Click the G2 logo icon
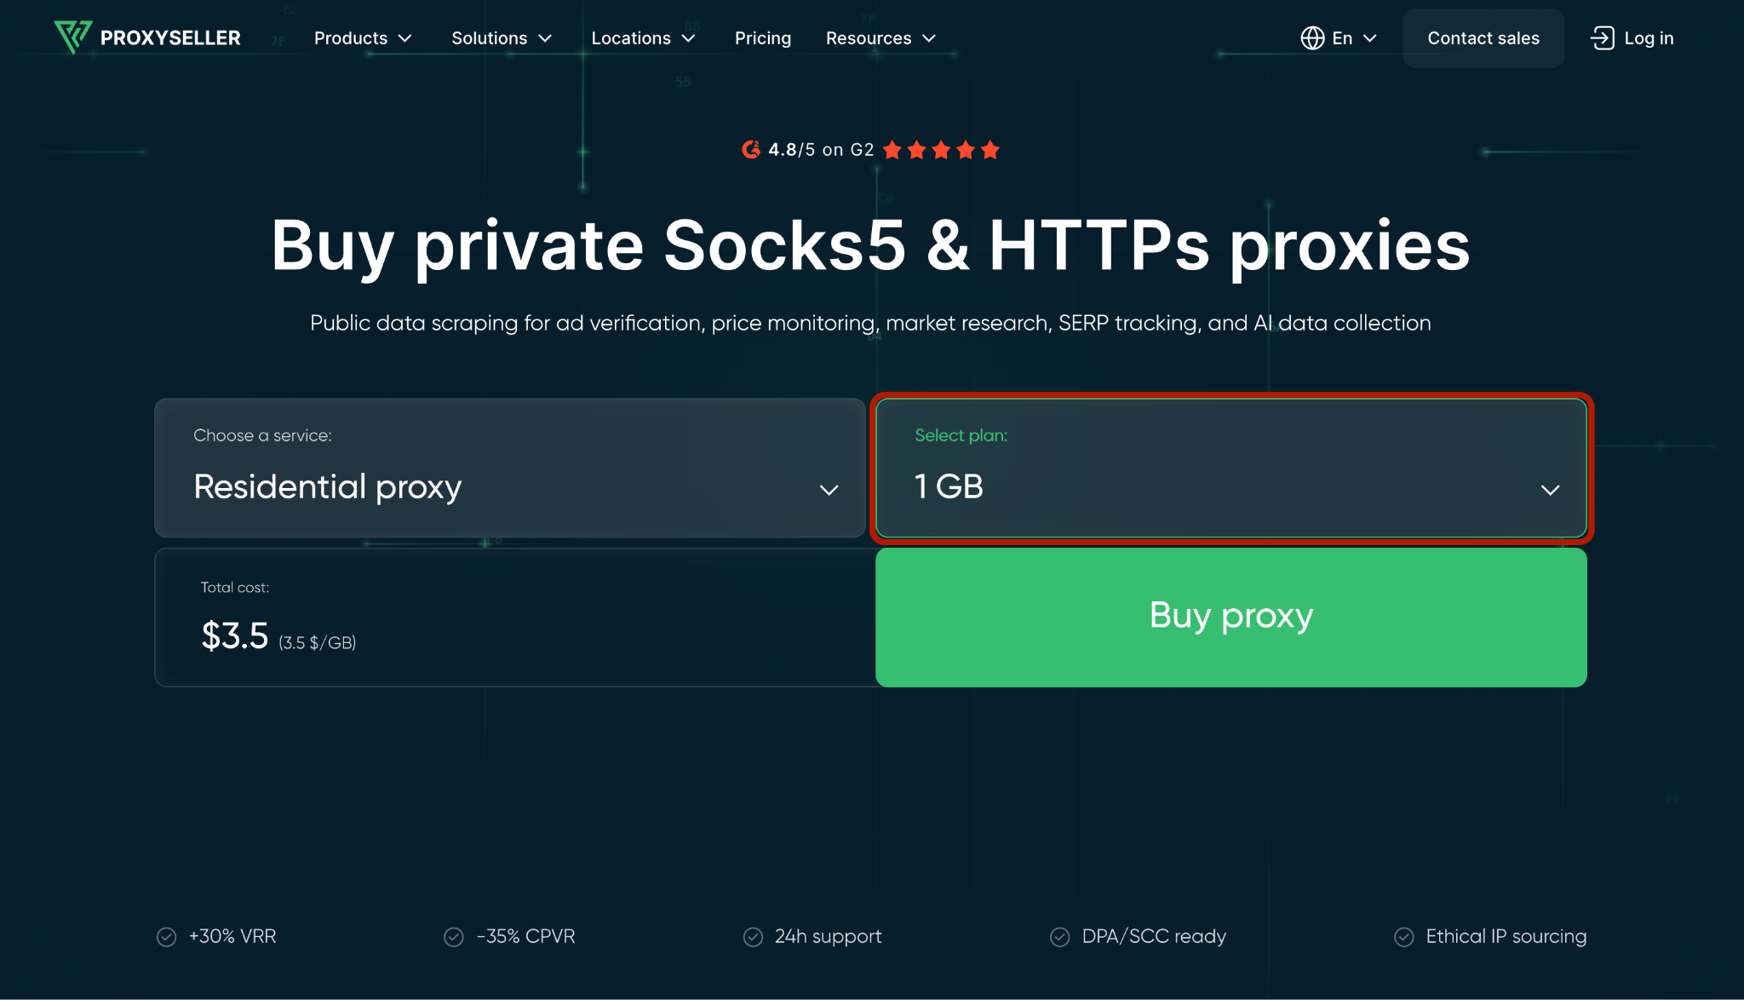 pos(751,150)
